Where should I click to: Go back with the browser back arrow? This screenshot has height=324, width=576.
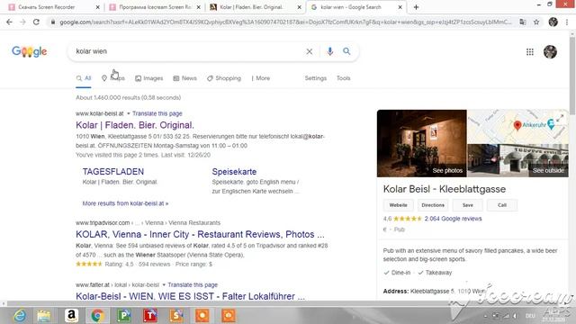pyautogui.click(x=9, y=22)
